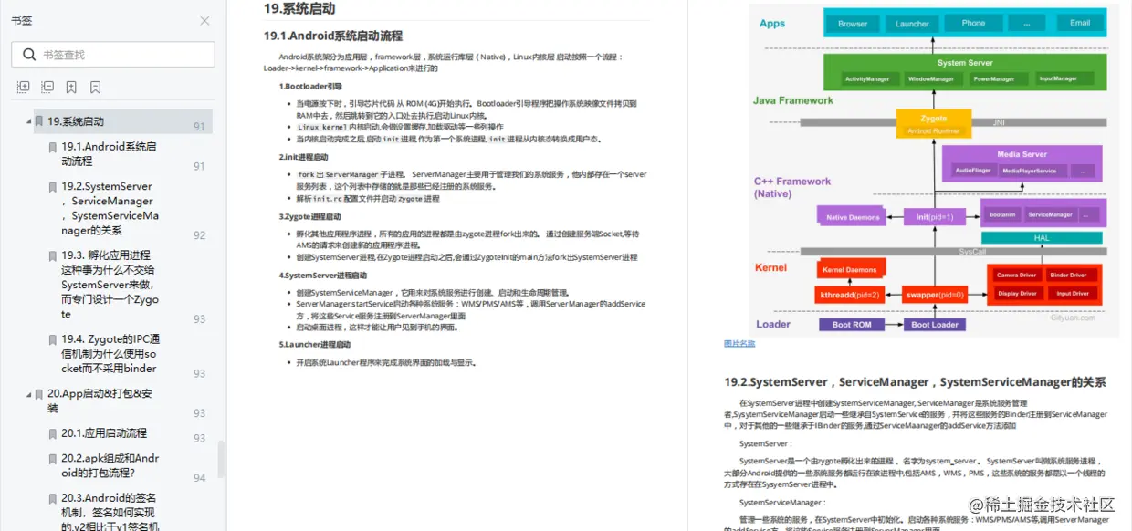Viewport: 1132px width, 531px height.
Task: Click page number 94 in bookmark list
Action: [199, 478]
